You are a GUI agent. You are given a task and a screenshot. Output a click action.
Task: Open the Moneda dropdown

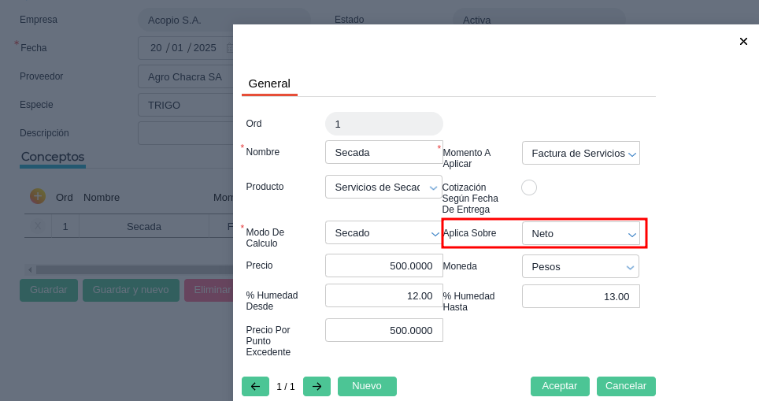(x=580, y=266)
